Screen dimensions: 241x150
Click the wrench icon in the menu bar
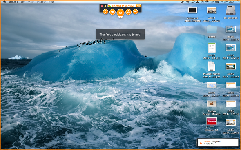click(x=183, y=2)
